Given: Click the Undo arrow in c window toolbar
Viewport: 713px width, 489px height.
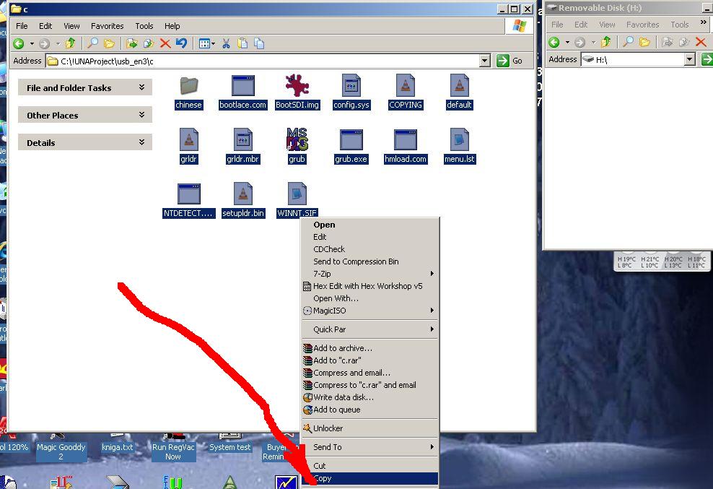Looking at the screenshot, I should click(181, 43).
